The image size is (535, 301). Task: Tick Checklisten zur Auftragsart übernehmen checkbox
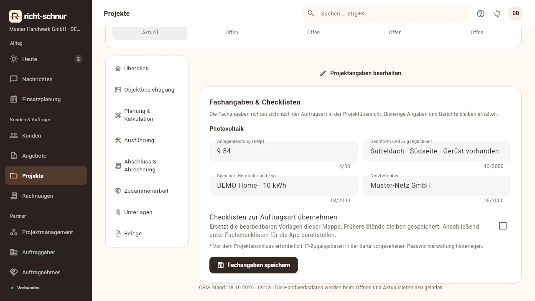pyautogui.click(x=503, y=226)
